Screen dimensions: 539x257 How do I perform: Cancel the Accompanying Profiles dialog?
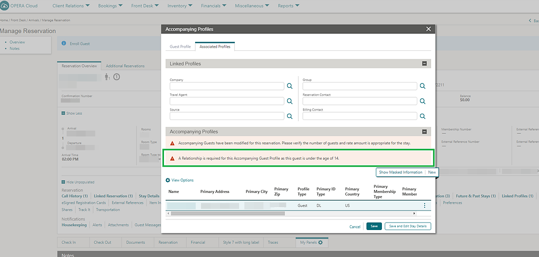[x=355, y=227]
